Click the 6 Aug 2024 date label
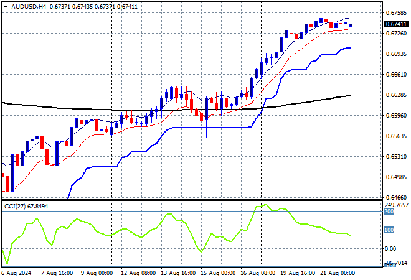This screenshot has width=411, height=280. (x=16, y=273)
